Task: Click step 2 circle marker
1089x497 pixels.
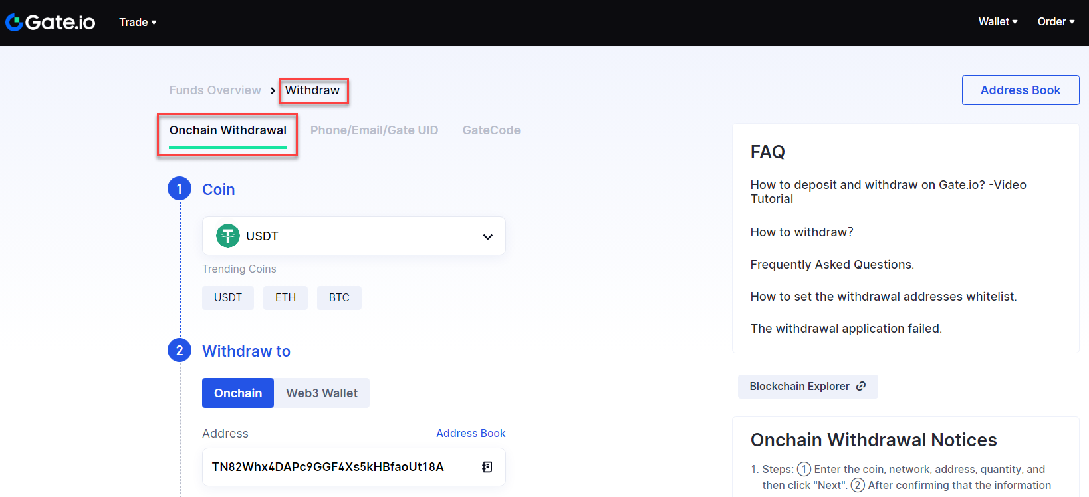Action: pos(180,351)
